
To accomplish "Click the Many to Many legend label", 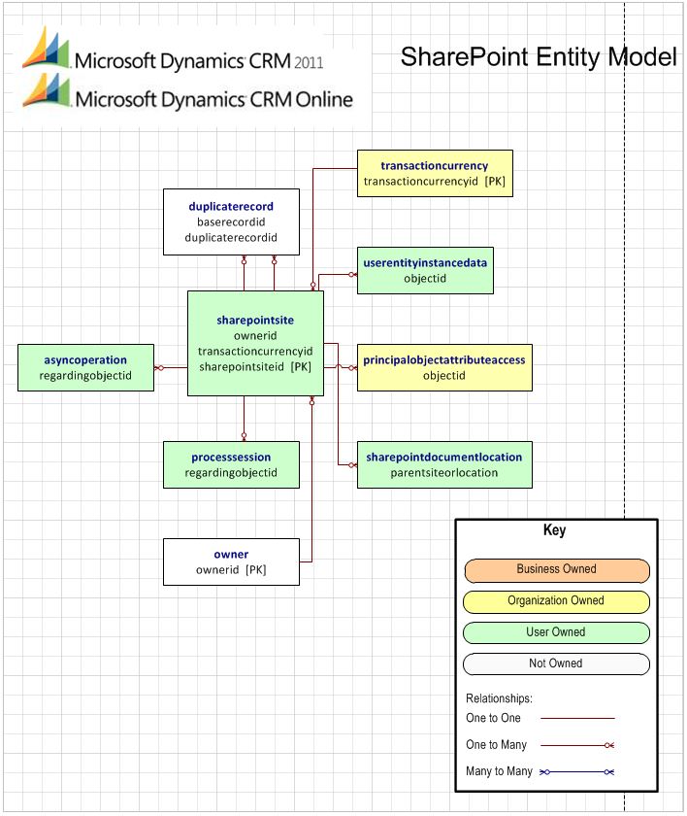I will [x=499, y=771].
